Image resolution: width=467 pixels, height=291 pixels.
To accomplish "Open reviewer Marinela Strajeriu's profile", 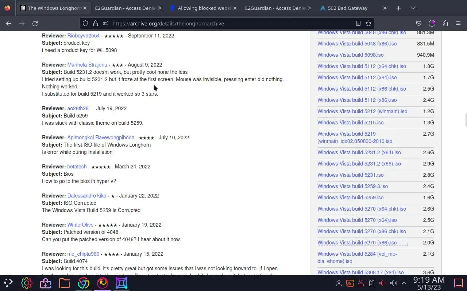I will (87, 65).
